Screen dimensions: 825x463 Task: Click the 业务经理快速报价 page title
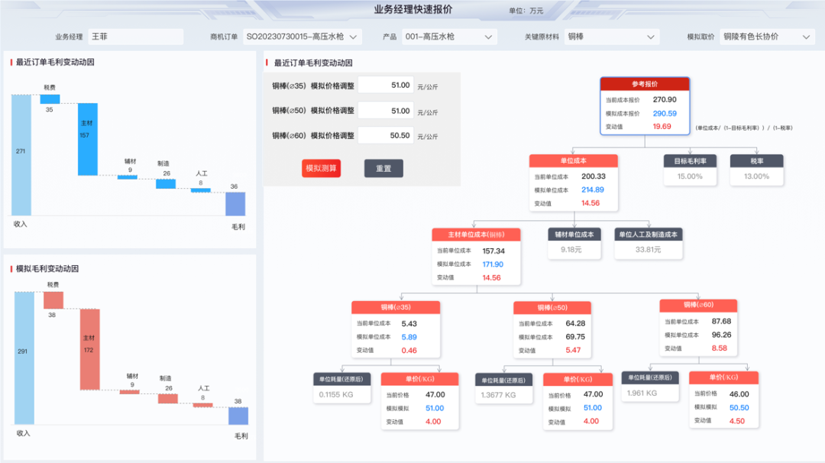tap(413, 9)
